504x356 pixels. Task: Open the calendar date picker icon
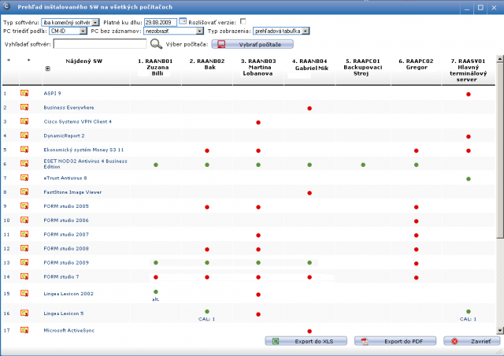click(x=183, y=21)
